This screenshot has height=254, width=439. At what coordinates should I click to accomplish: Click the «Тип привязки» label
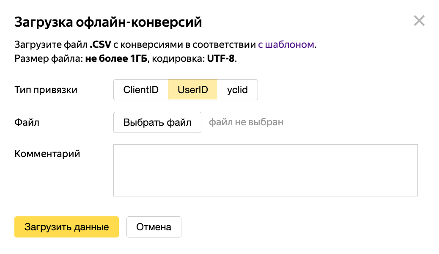(46, 90)
